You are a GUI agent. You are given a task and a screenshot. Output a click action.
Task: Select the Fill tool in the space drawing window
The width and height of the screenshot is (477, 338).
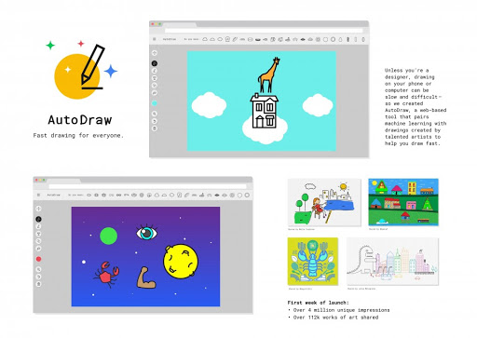point(38,241)
